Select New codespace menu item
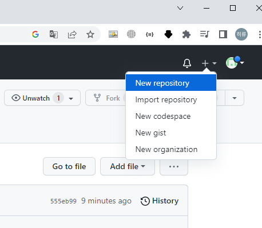262x228 pixels. pos(171,116)
